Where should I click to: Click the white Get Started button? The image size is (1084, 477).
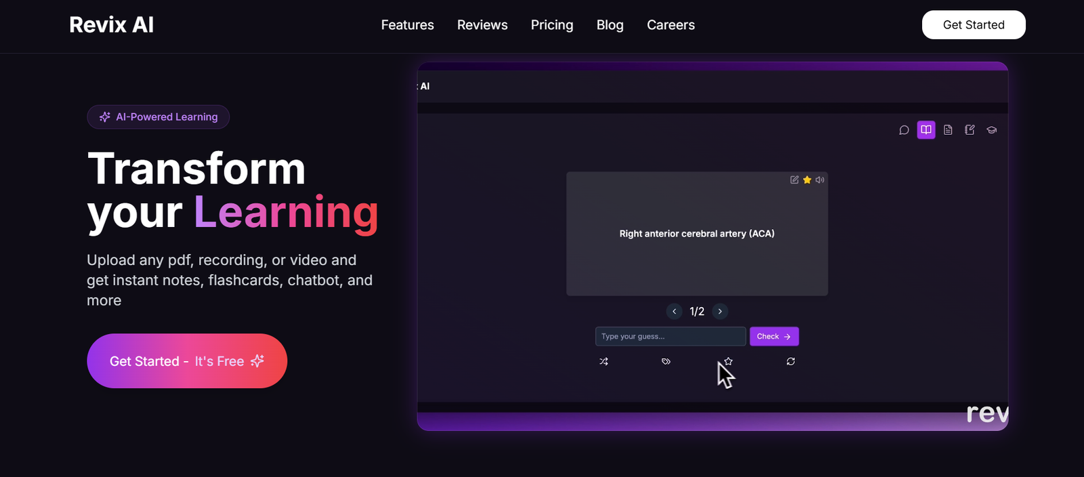click(x=974, y=25)
